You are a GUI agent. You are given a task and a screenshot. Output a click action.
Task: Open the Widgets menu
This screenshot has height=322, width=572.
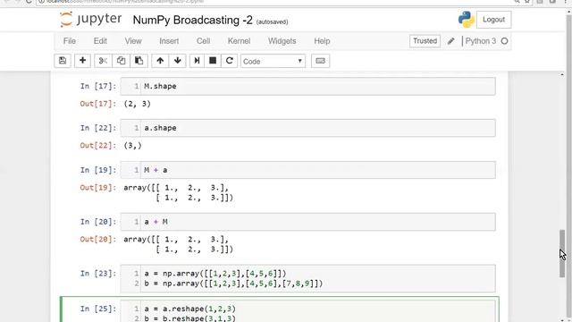[x=282, y=41]
